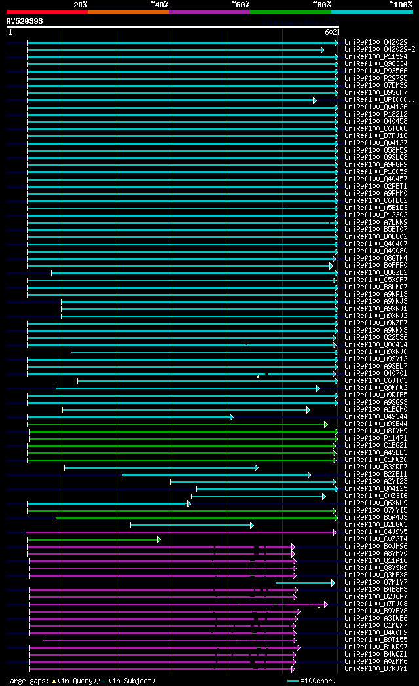Select the UniRef100_P18212 label

(x=376, y=114)
